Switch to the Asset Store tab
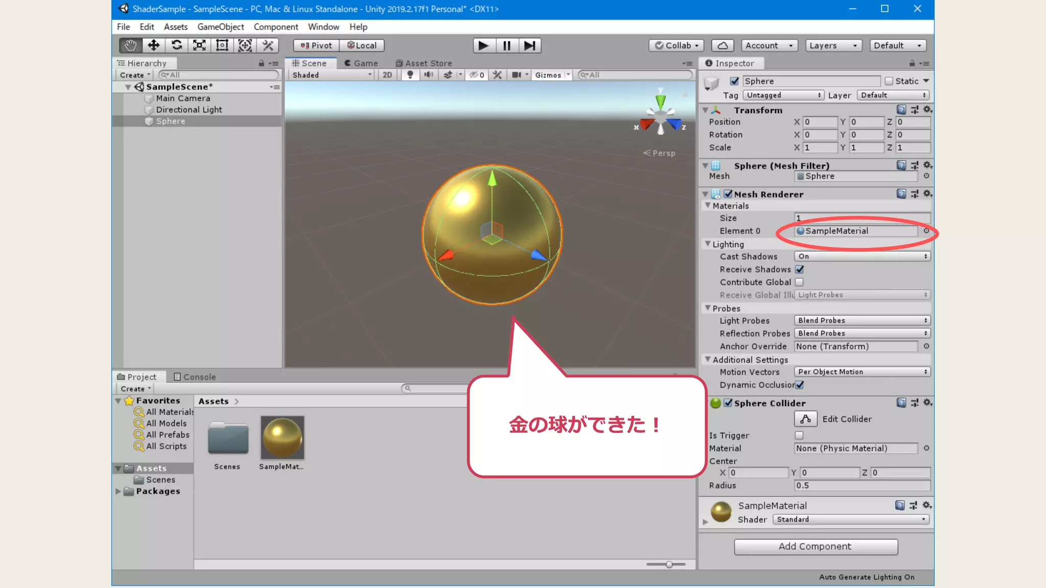The height and width of the screenshot is (588, 1046). pyautogui.click(x=424, y=63)
